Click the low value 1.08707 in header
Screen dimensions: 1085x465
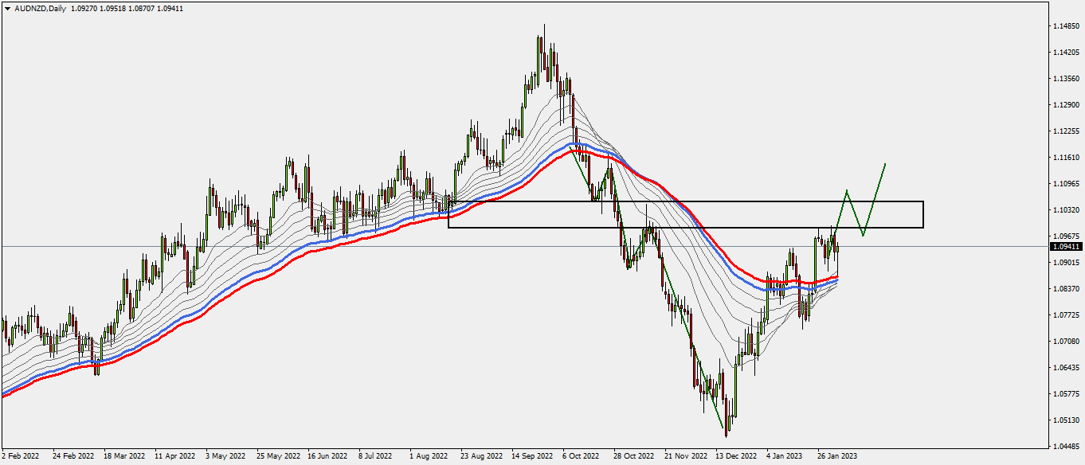[143, 8]
